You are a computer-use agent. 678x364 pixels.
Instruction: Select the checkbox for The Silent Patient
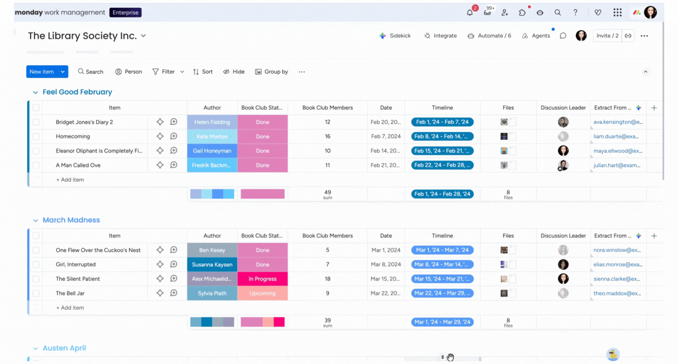[36, 279]
